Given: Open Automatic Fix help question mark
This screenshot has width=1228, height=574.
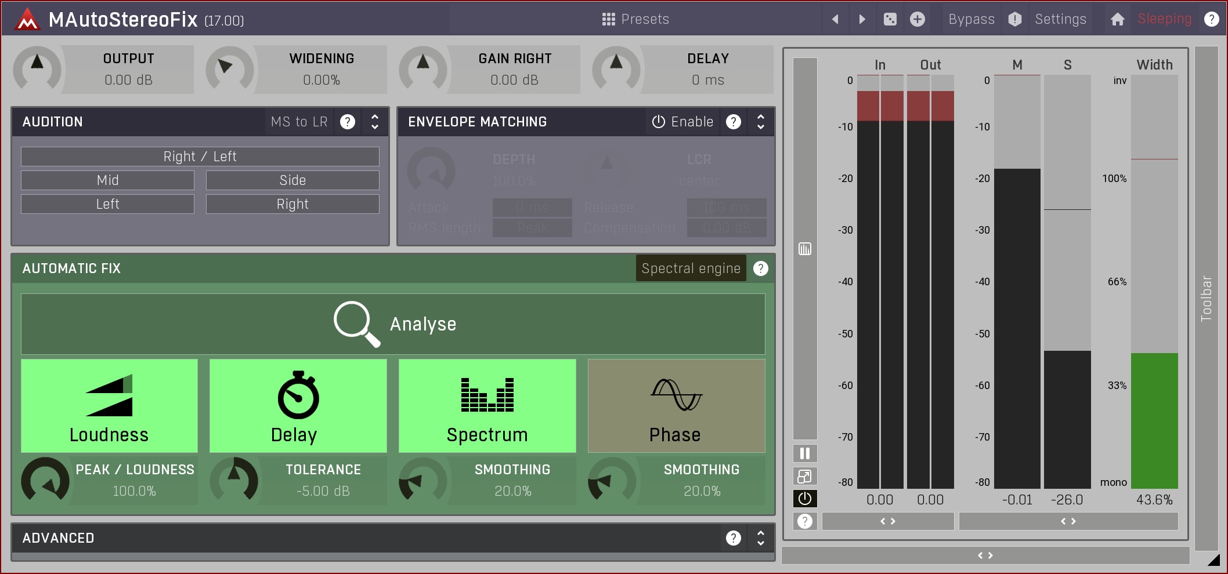Looking at the screenshot, I should pos(760,268).
